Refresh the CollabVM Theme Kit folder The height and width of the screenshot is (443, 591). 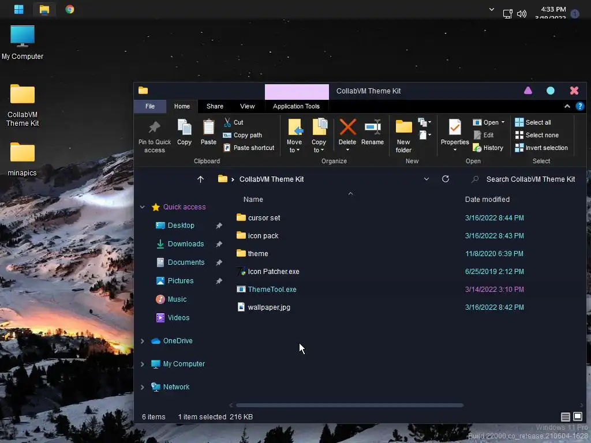(446, 179)
